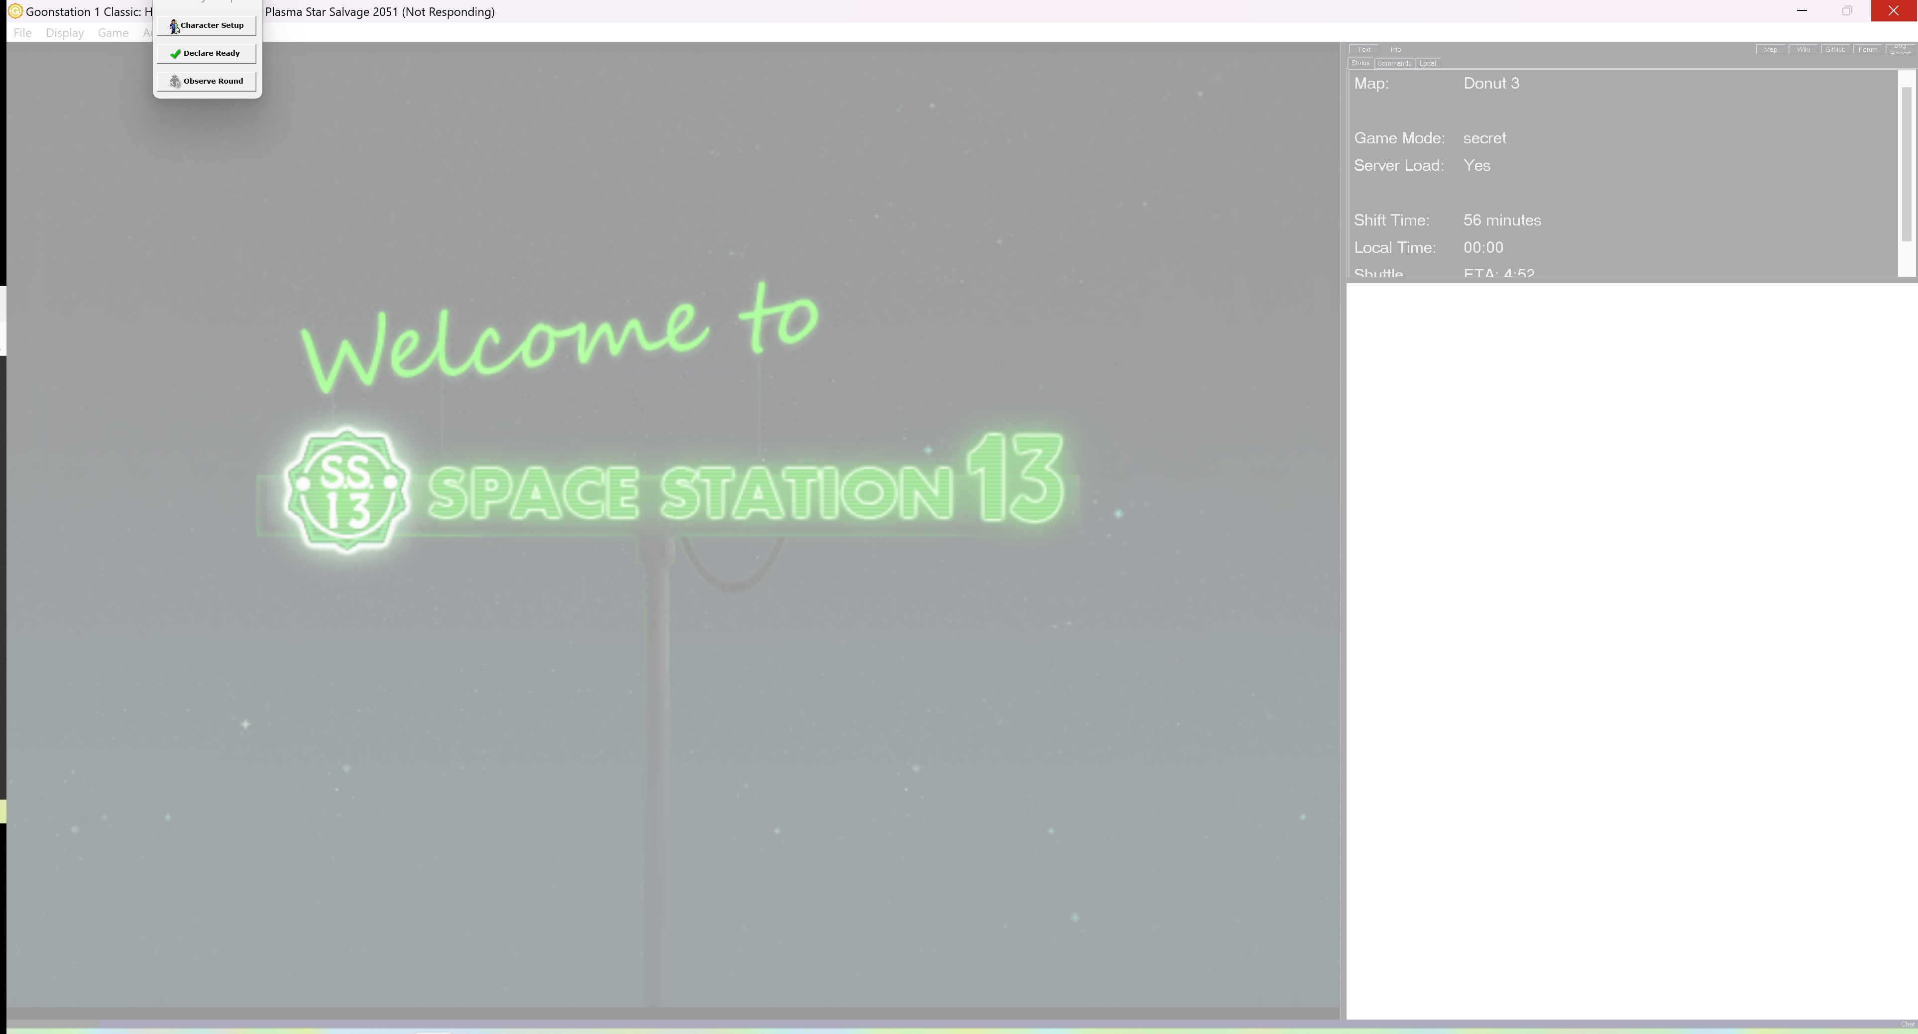1918x1034 pixels.
Task: Visit the Wiki
Action: [x=1804, y=49]
